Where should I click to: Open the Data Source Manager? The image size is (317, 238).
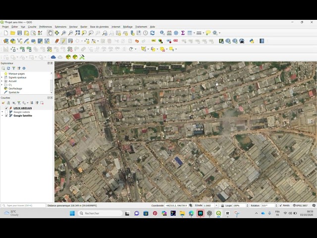[x=6, y=41]
